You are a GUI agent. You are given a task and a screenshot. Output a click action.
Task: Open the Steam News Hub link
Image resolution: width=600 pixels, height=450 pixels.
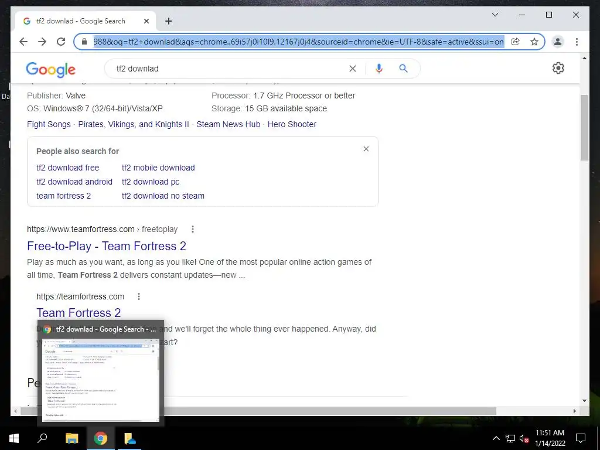[x=229, y=124]
